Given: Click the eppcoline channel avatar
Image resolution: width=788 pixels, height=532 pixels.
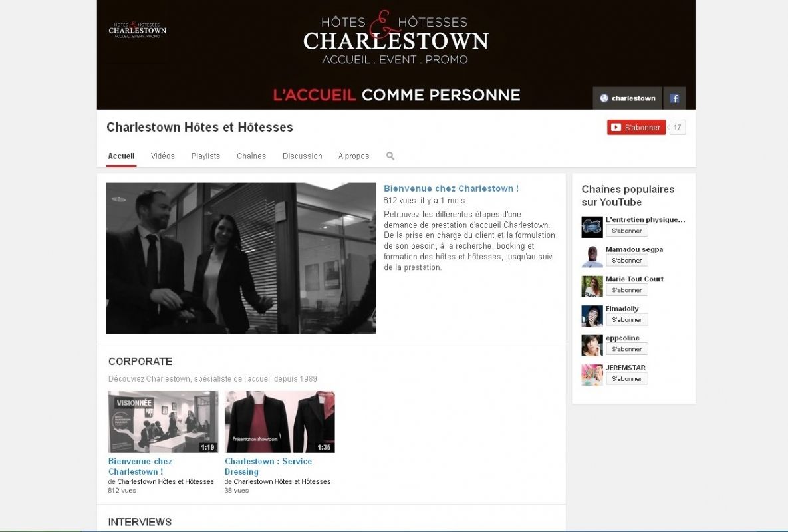Looking at the screenshot, I should point(592,346).
